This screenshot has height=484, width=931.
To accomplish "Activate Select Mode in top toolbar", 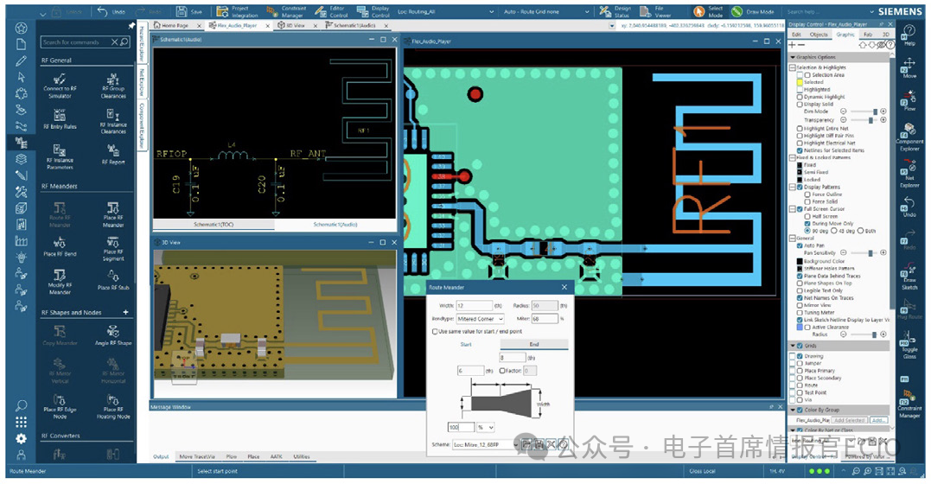I will [709, 12].
